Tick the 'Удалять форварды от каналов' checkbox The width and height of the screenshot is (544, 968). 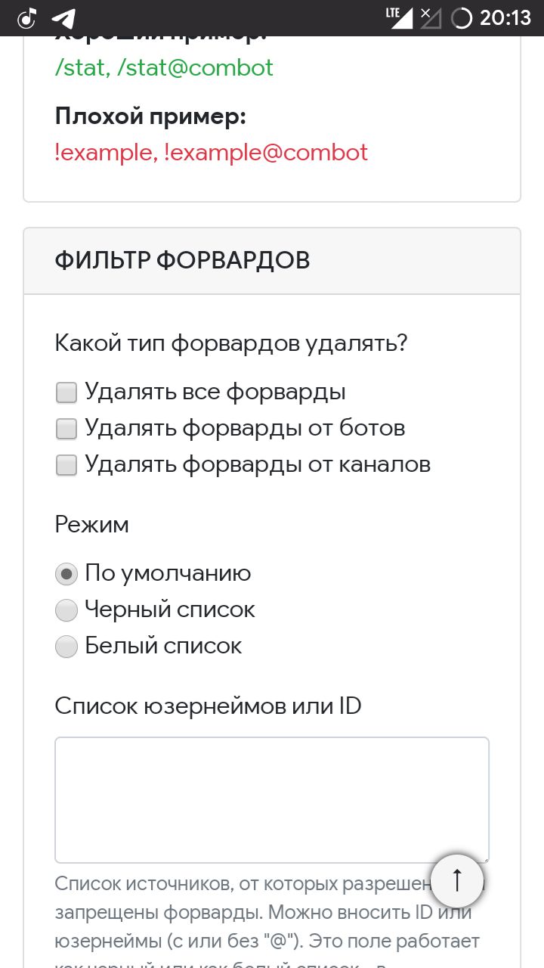tap(66, 465)
